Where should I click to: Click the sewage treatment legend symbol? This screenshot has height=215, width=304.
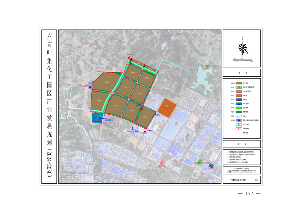(x=239, y=104)
